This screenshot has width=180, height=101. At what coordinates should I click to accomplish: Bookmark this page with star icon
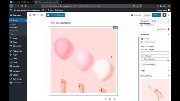(141, 6)
